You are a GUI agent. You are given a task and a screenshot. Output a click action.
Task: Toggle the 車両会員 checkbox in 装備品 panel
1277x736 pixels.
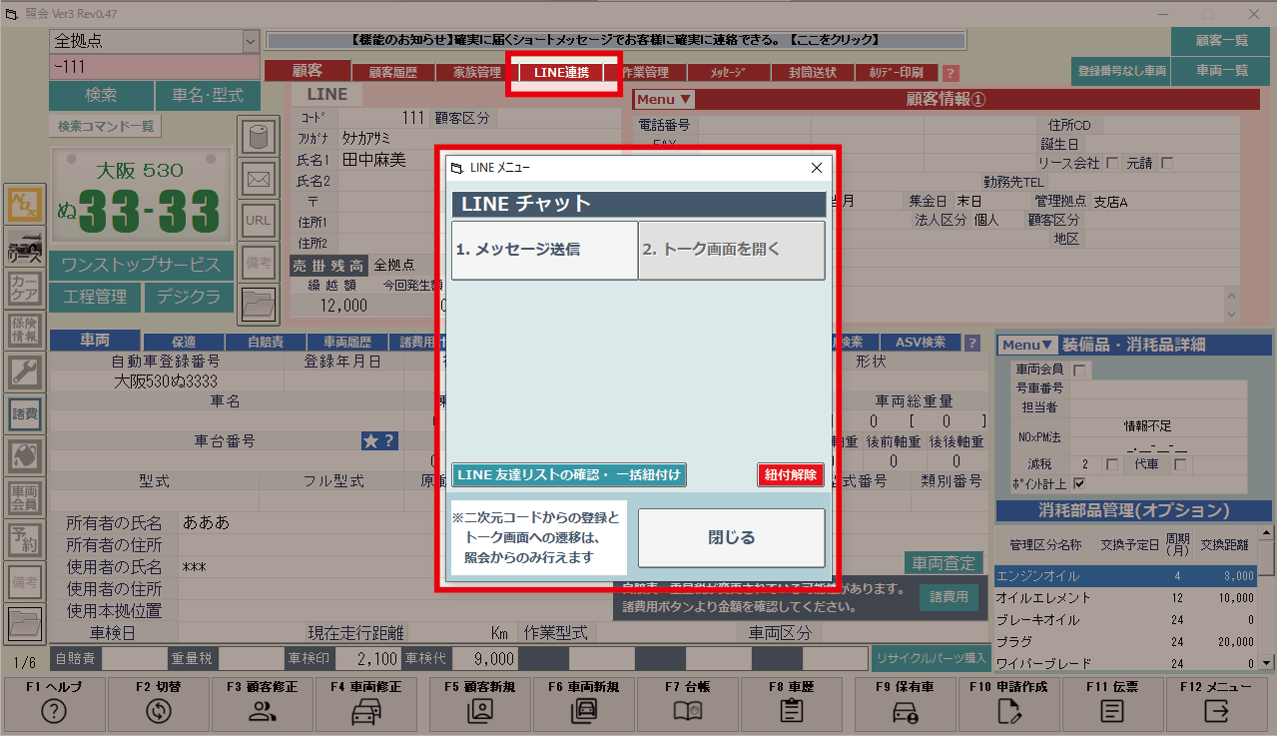click(x=1079, y=369)
